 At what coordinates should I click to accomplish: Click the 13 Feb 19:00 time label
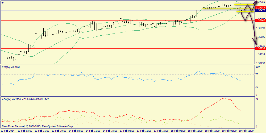point(59,131)
